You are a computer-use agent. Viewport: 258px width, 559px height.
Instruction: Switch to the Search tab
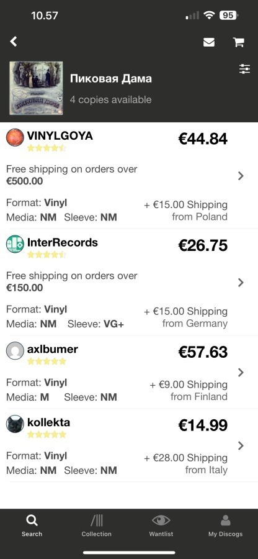32,526
